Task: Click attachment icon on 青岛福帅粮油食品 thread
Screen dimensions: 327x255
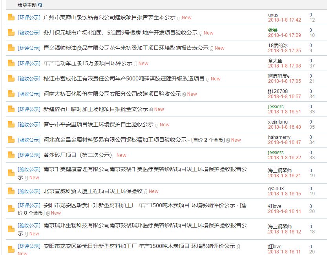Action: click(212, 49)
